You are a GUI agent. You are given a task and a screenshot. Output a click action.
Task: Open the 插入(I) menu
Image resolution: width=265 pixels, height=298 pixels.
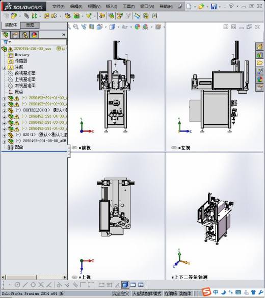[112, 7]
